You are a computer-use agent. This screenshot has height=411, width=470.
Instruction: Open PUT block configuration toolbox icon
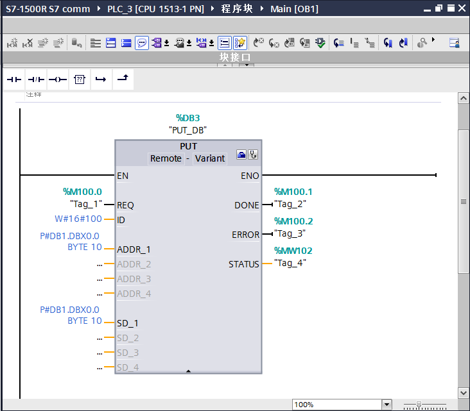click(x=241, y=155)
